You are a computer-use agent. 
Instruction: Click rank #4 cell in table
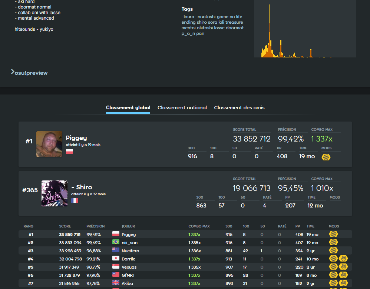(x=31, y=259)
